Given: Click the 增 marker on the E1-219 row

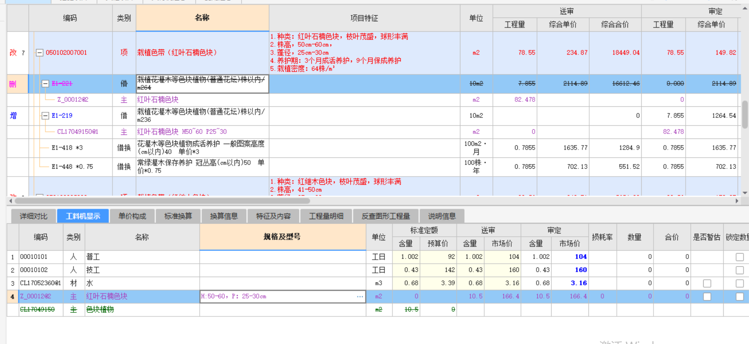Looking at the screenshot, I should tap(13, 116).
